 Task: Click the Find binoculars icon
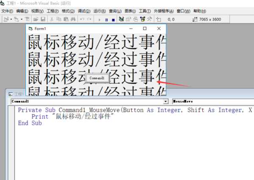pos(73,19)
